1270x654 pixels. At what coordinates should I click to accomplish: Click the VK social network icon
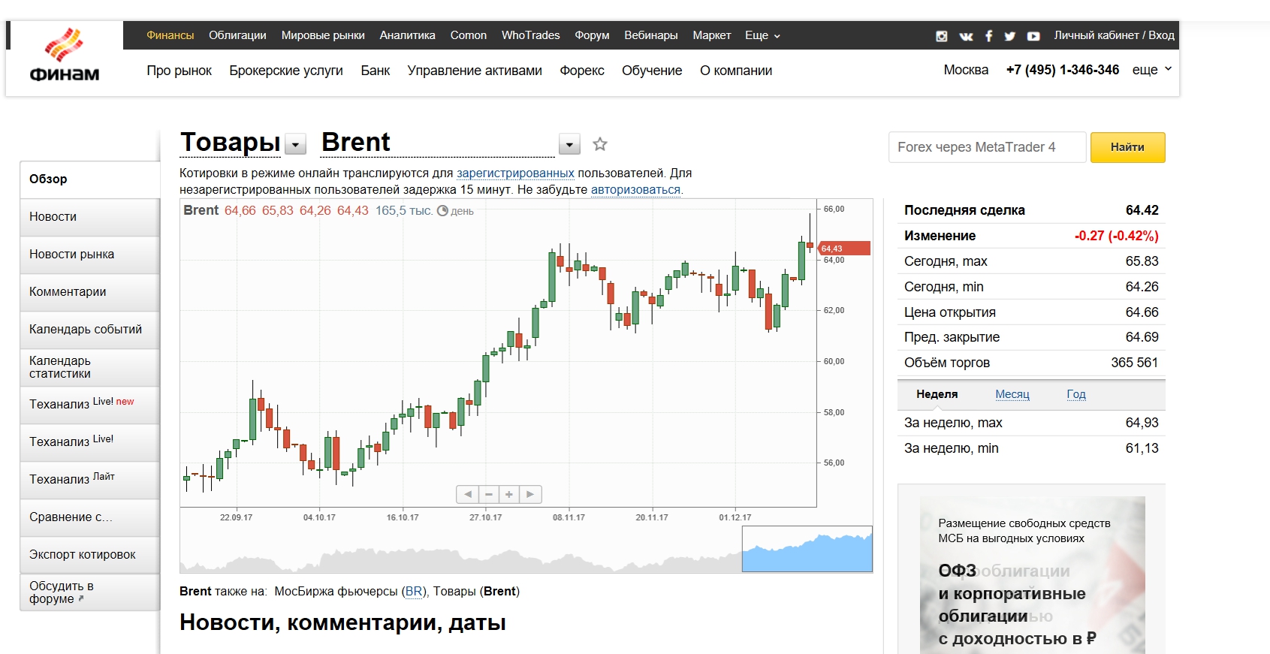pyautogui.click(x=966, y=36)
